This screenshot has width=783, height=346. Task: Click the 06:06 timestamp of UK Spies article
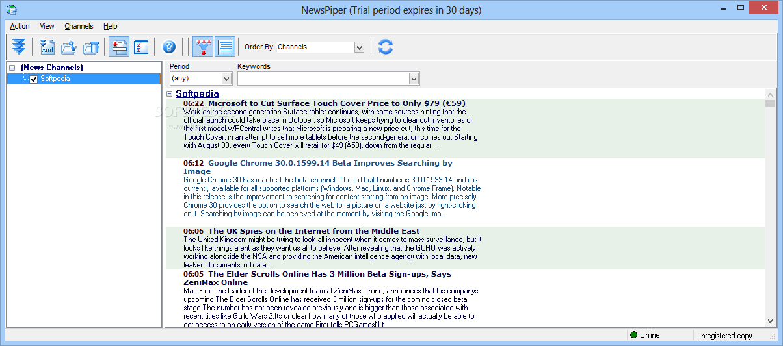[x=194, y=231]
